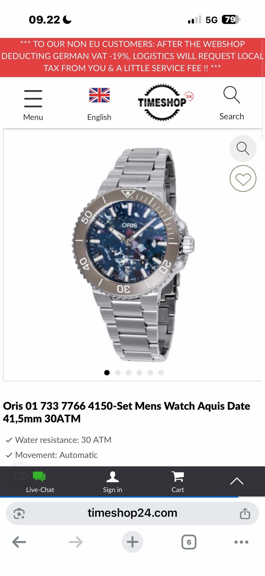Go to the Timeshop24 logo homepage
Screen dimensions: 265x576
[166, 102]
